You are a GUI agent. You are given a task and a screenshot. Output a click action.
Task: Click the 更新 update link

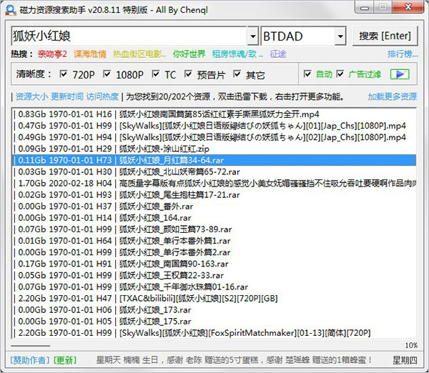[x=65, y=360]
